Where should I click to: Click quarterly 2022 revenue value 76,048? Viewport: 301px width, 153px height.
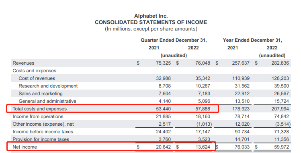click(203, 63)
